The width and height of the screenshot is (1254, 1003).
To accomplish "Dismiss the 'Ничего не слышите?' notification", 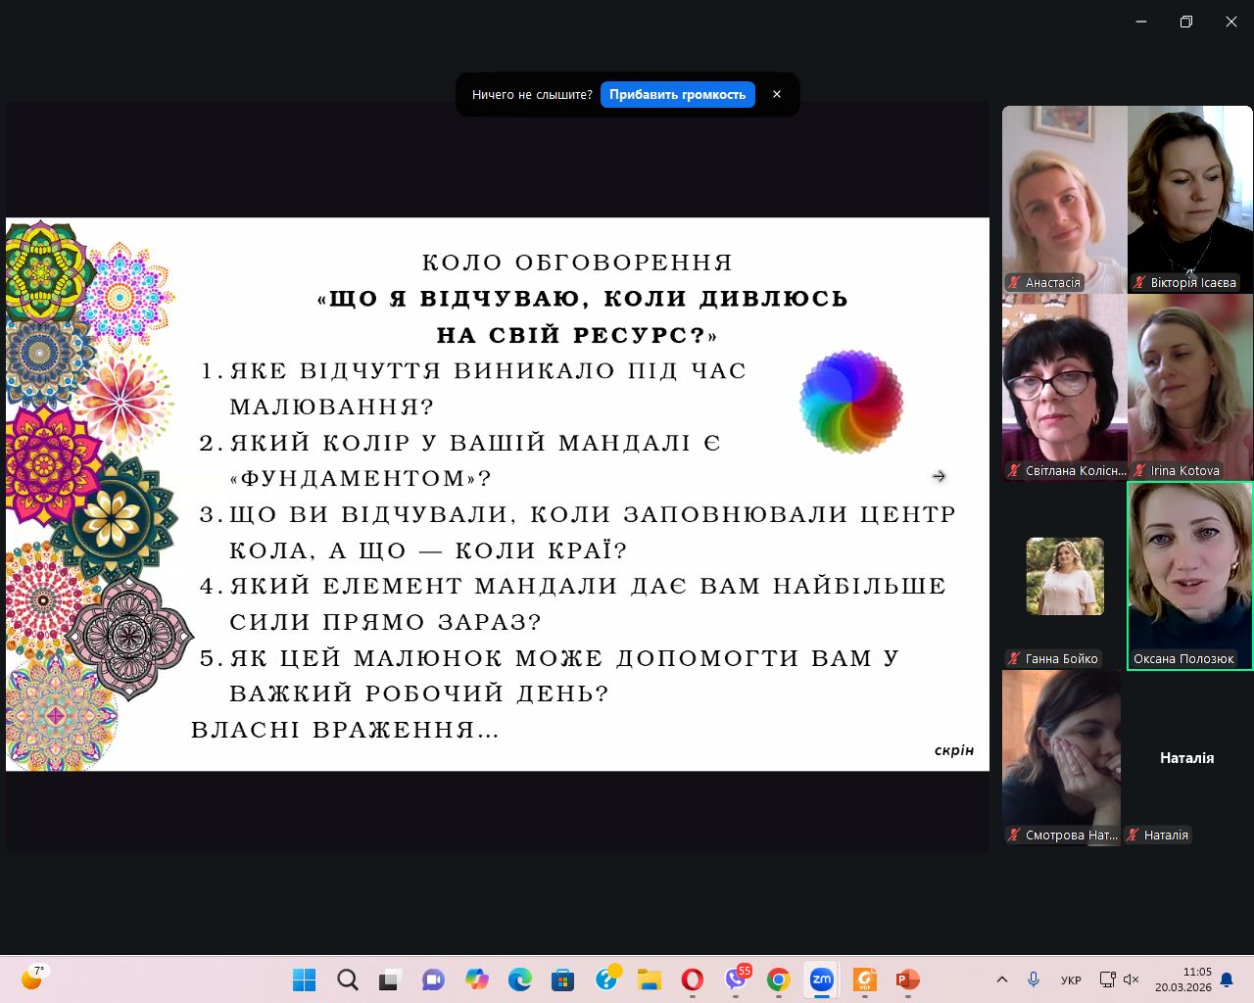I will (777, 95).
